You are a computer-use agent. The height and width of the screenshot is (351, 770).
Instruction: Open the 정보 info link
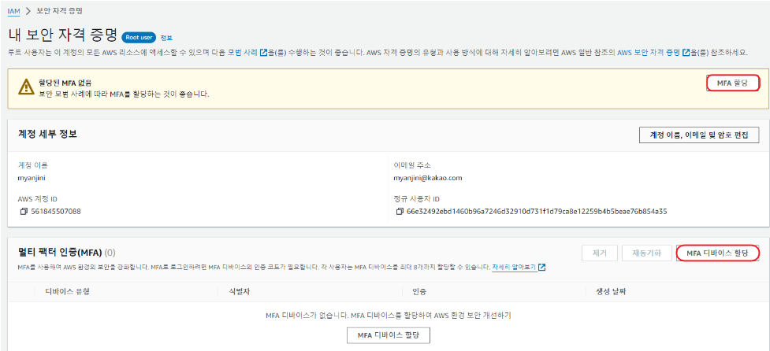tap(166, 38)
